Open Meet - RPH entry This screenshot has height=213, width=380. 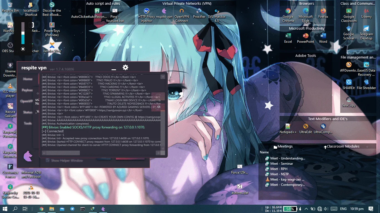[x=276, y=169]
